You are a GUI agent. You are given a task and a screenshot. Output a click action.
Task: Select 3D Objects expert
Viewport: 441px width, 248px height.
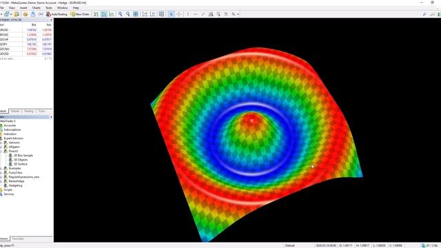point(21,160)
